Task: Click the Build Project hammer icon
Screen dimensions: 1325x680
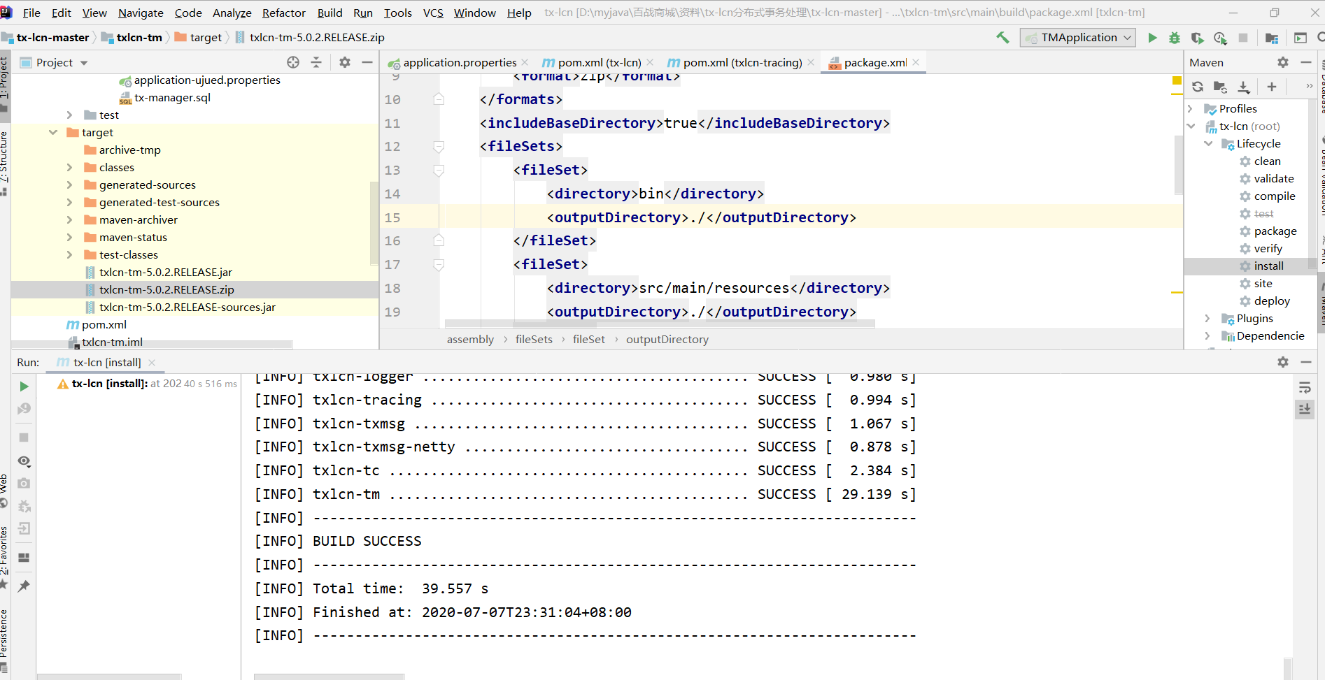Action: click(1002, 38)
